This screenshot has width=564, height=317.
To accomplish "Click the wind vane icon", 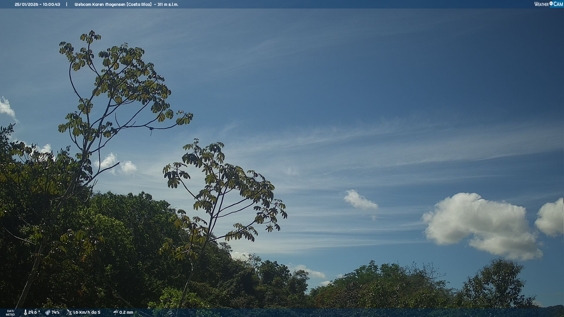I will click(69, 312).
